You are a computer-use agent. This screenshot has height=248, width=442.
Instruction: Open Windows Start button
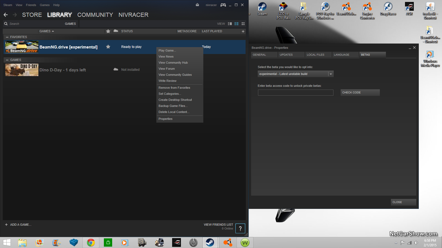7,242
